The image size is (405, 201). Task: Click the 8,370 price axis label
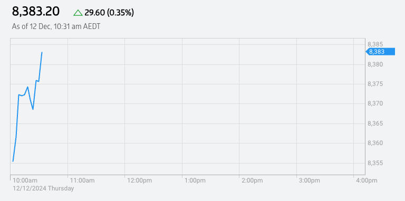pos(375,103)
